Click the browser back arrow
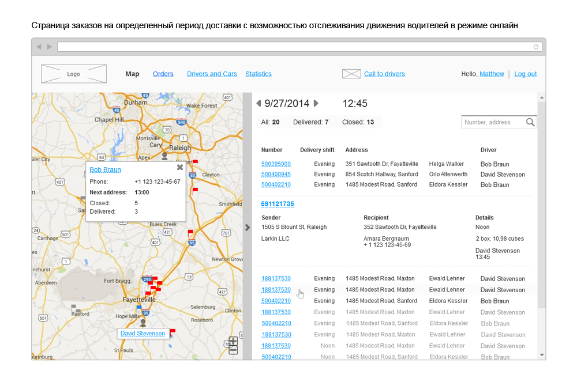This screenshot has height=378, width=577. click(x=39, y=47)
